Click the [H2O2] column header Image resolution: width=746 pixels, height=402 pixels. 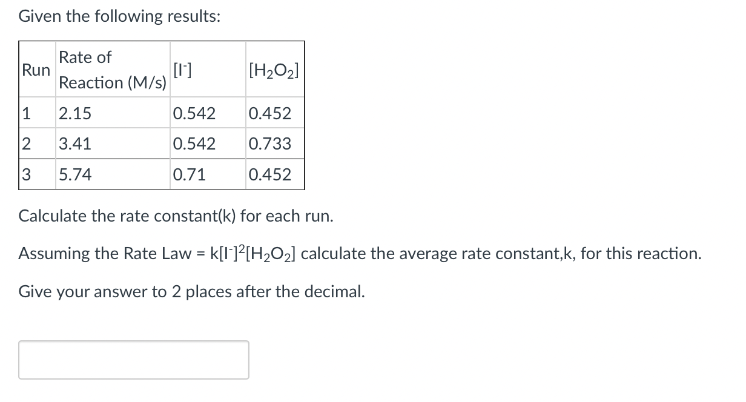[x=273, y=70]
